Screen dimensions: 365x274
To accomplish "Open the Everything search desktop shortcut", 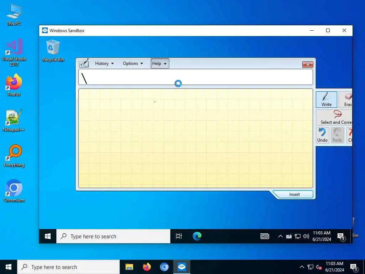I will tap(14, 156).
